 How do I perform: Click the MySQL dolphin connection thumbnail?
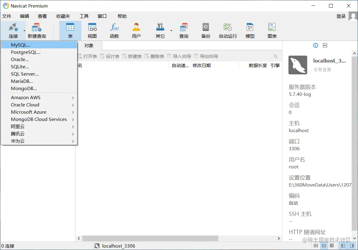[x=298, y=65]
